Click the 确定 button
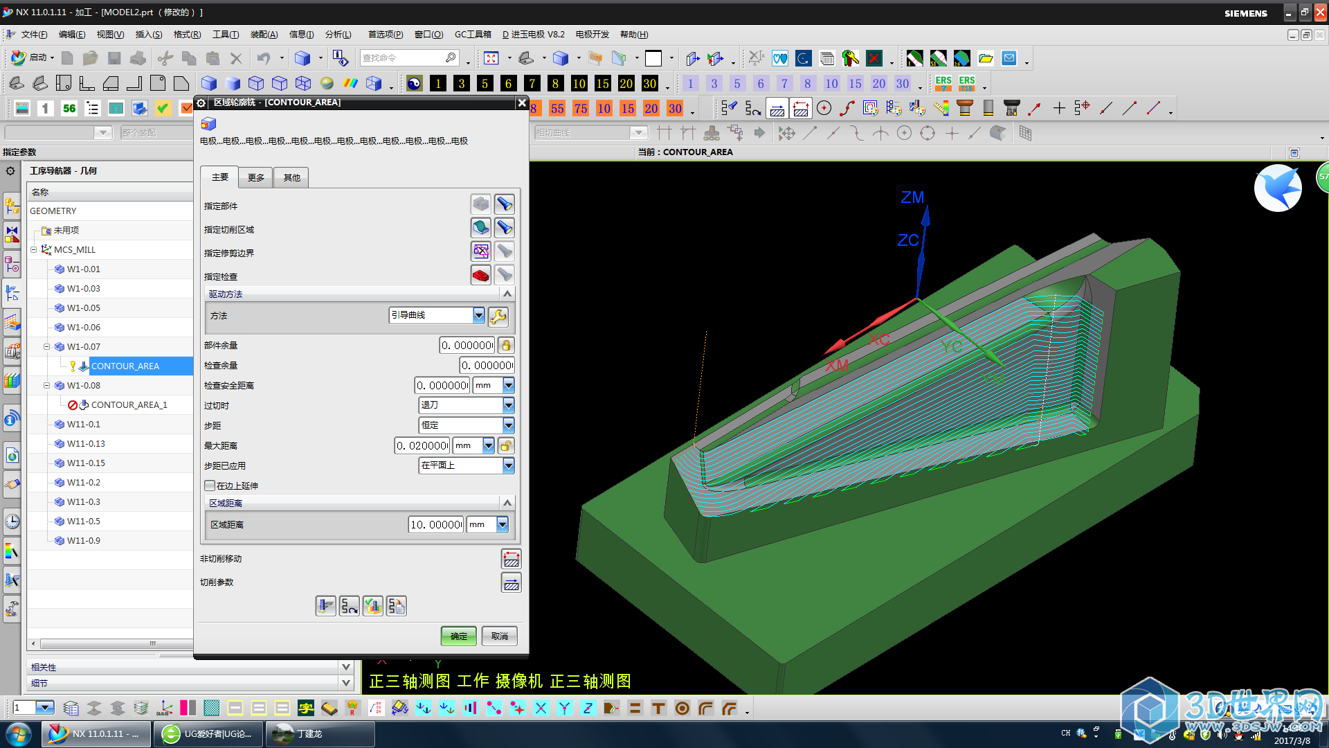 (458, 636)
